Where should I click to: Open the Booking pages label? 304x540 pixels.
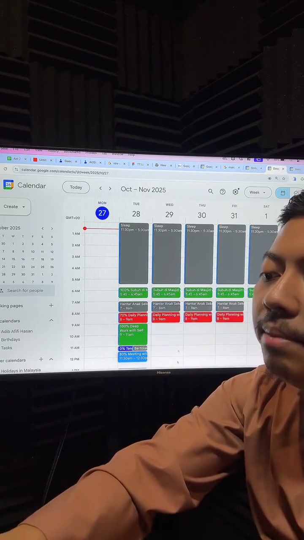(11, 306)
